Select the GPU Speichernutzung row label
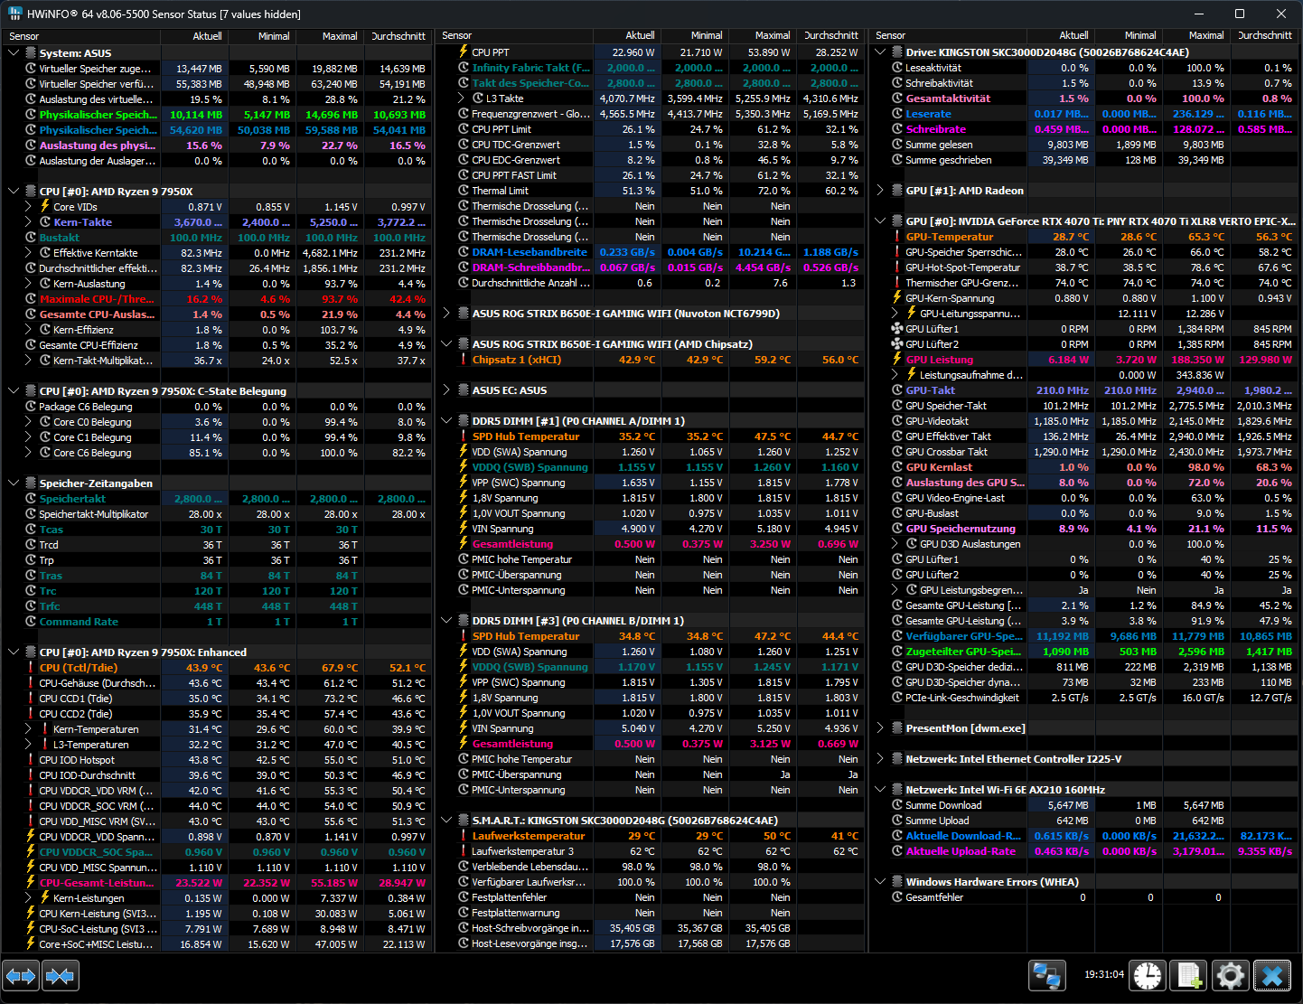1303x1004 pixels. click(x=961, y=529)
